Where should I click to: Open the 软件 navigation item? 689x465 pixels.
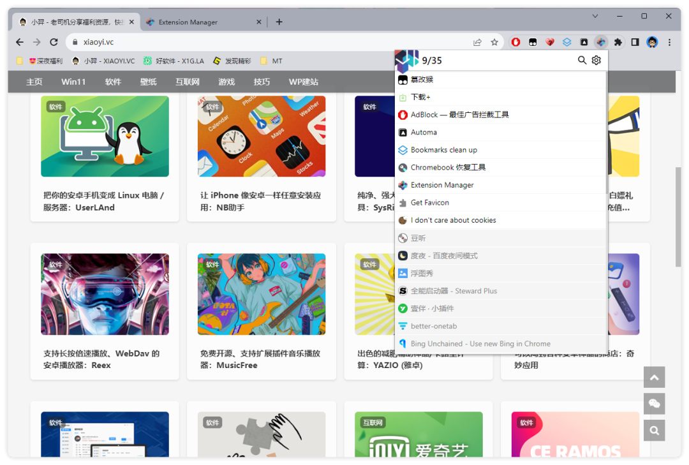click(x=113, y=82)
